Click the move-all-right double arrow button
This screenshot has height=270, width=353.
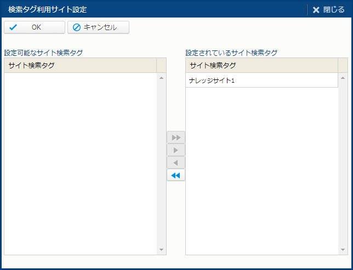pos(176,137)
